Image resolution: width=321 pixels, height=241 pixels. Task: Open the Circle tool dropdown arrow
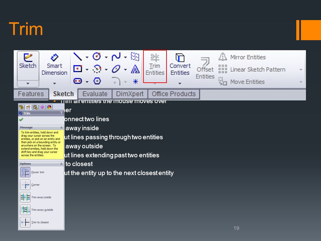[106, 57]
